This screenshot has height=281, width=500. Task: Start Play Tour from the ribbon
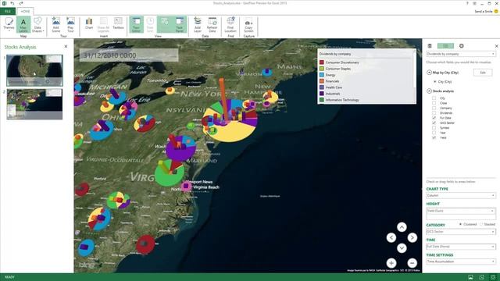coord(70,24)
